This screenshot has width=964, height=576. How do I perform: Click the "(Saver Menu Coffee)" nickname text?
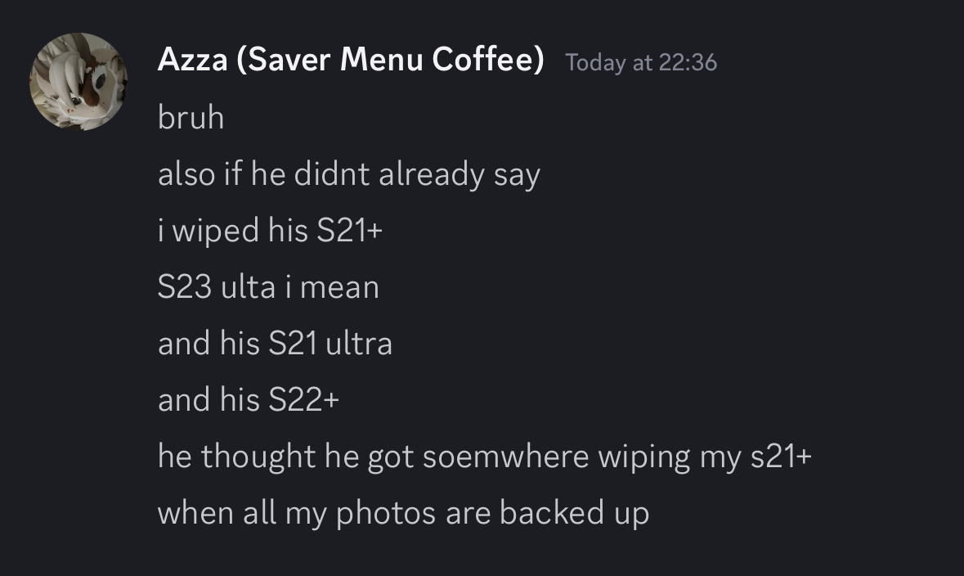pyautogui.click(x=390, y=60)
